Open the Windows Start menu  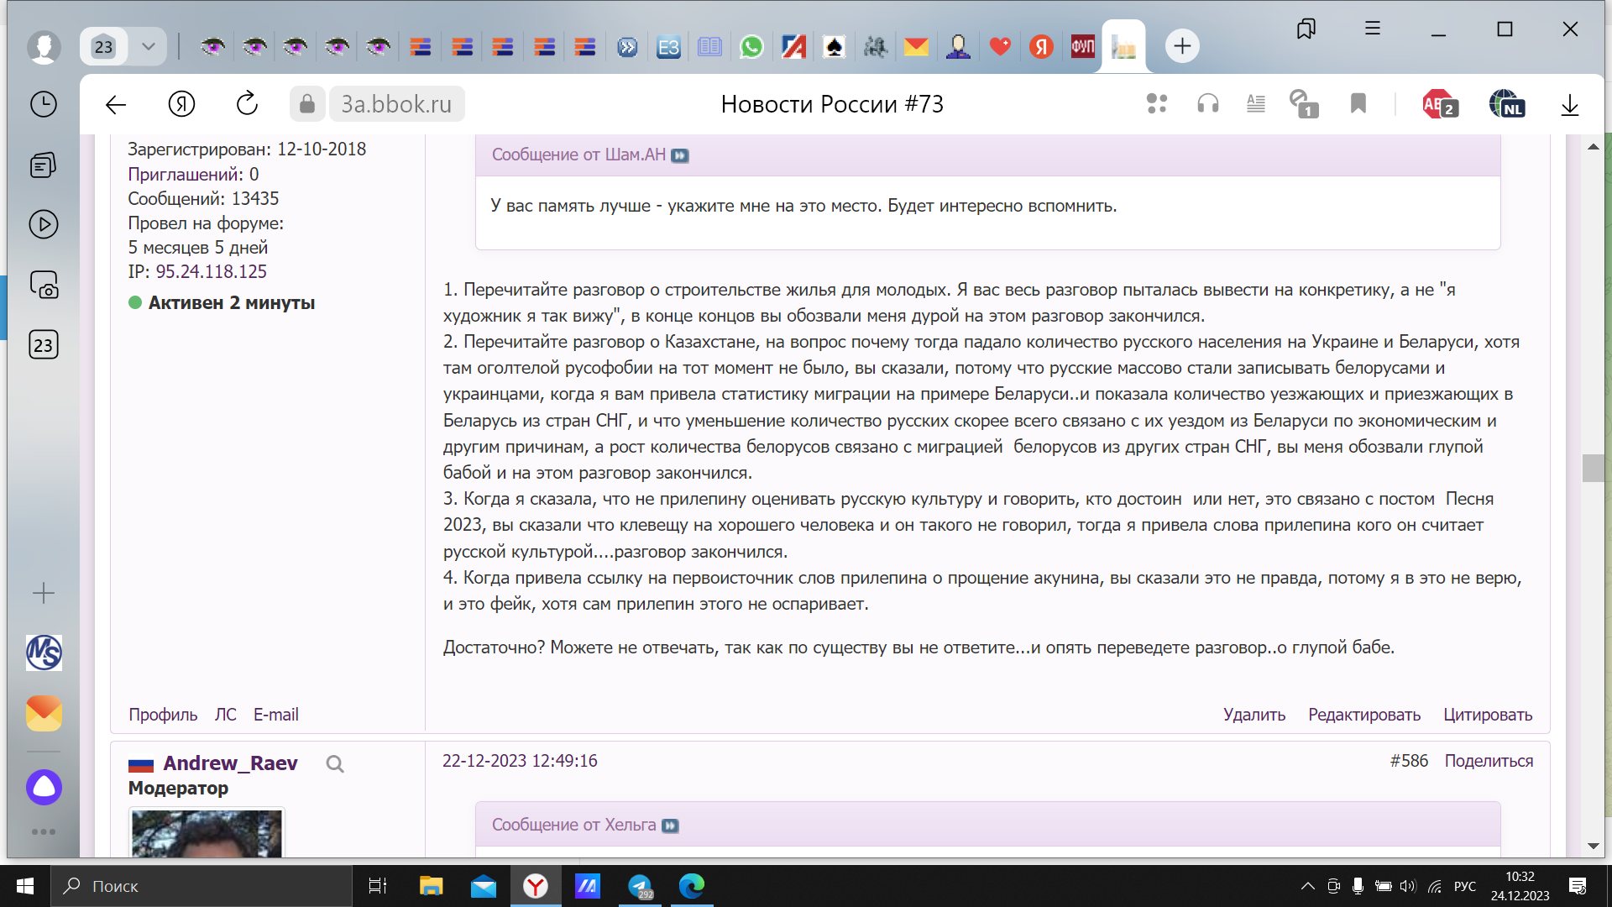pos(25,886)
